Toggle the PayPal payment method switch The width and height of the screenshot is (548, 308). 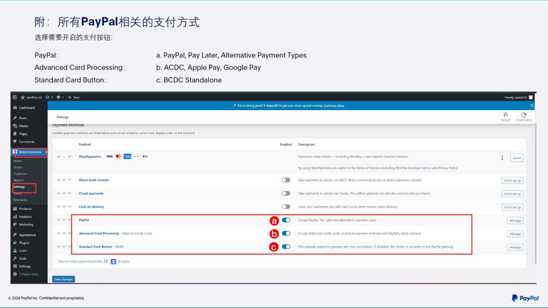[286, 220]
